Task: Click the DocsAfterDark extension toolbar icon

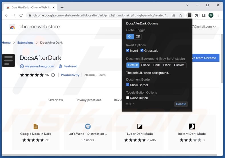Action: click(x=189, y=15)
